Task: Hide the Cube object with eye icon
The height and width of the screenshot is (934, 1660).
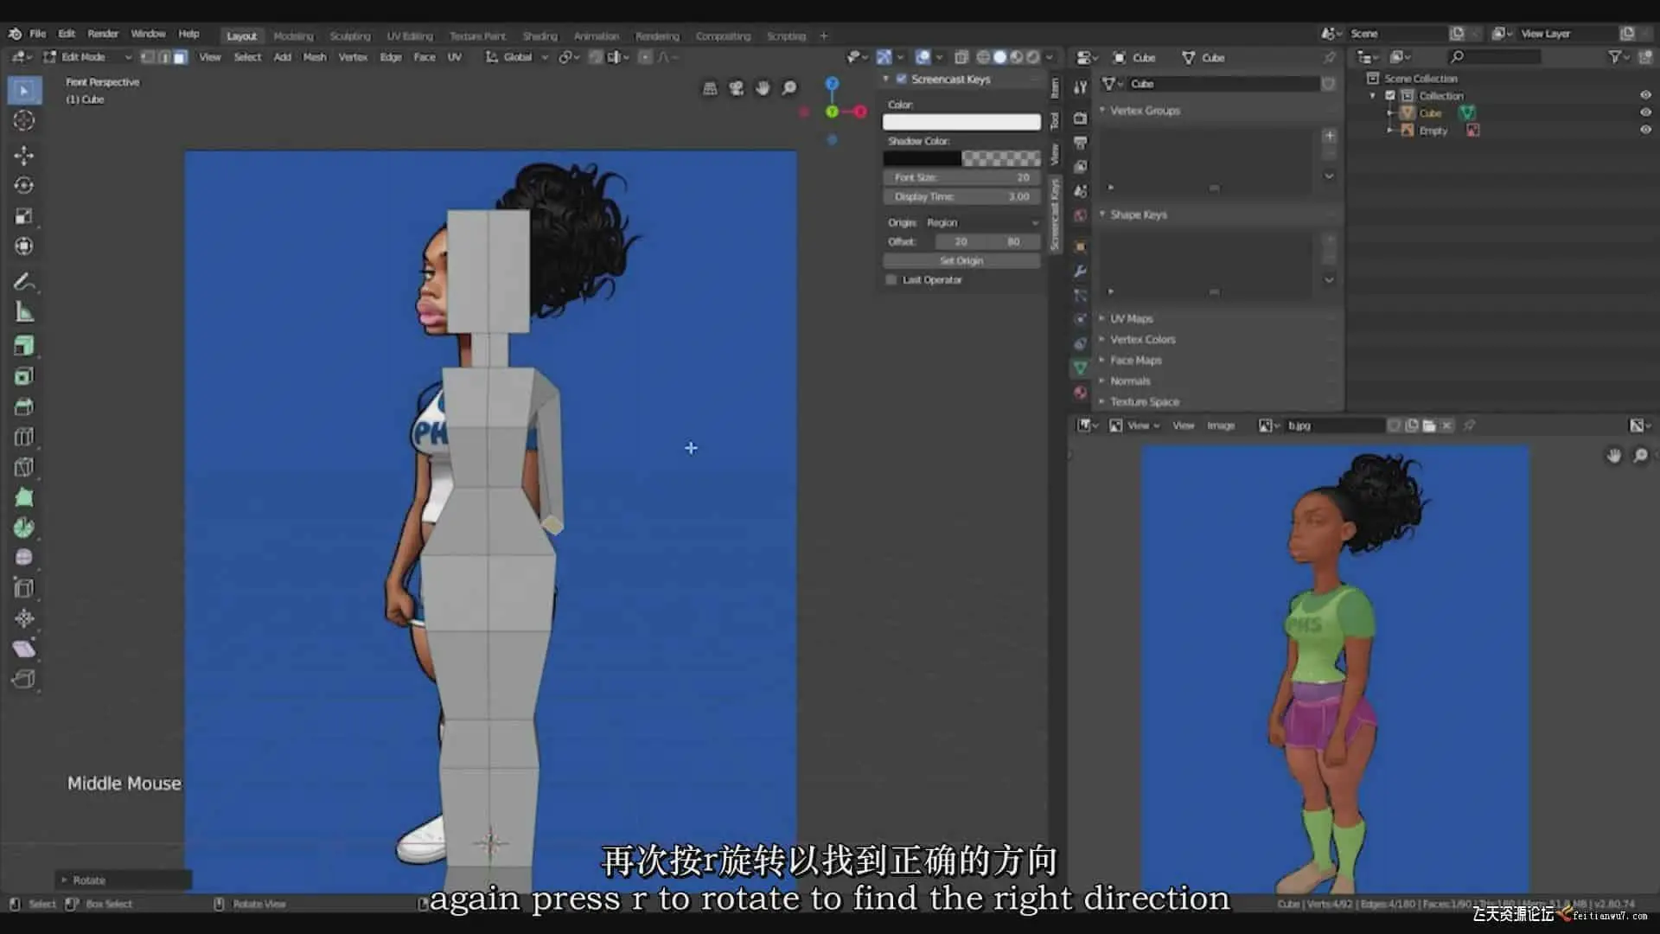Action: click(x=1645, y=113)
